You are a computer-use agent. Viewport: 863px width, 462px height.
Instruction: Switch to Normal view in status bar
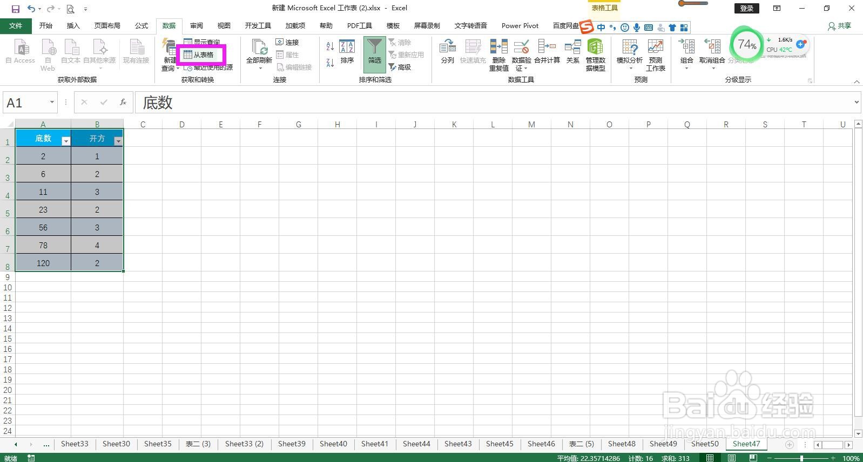(x=710, y=458)
